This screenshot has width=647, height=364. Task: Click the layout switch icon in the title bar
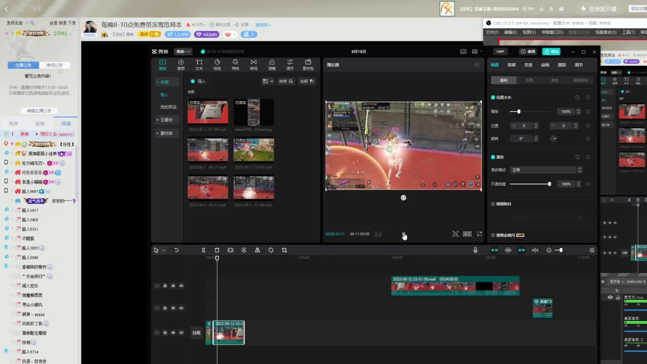pyautogui.click(x=475, y=52)
